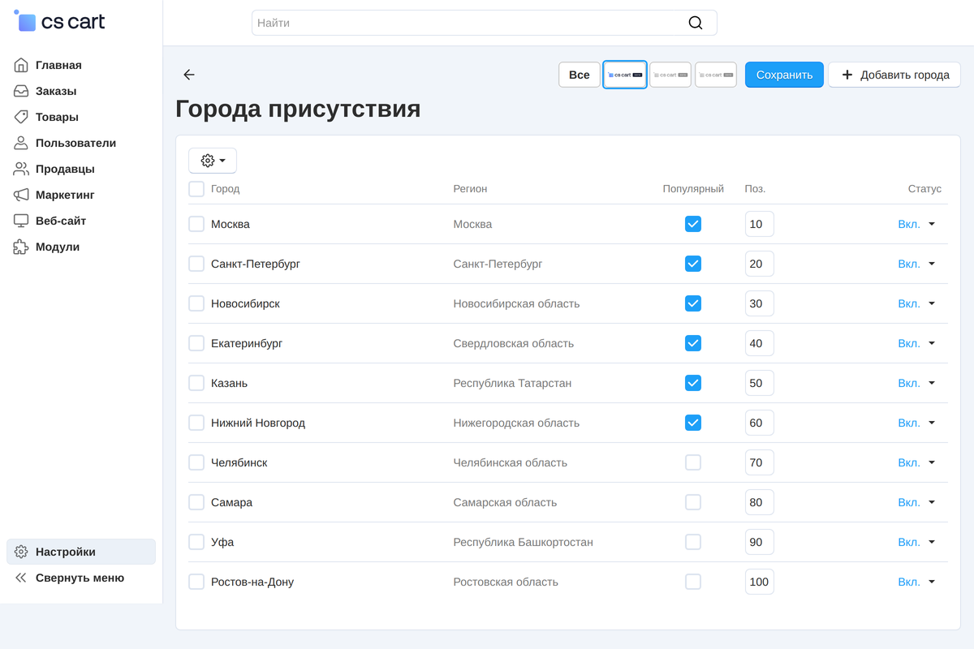This screenshot has width=974, height=649.
Task: Select the Москва row checkbox
Action: coord(196,224)
